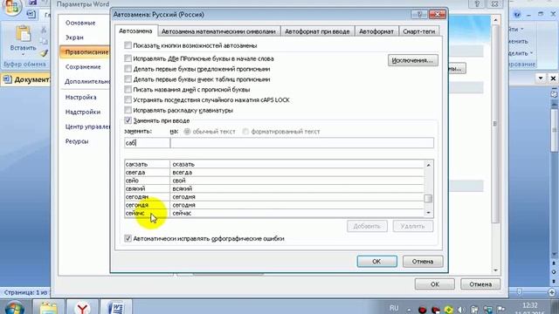Click scroll up arrow of Параметры Word pane
Image resolution: width=559 pixels, height=314 pixels.
[x=495, y=20]
